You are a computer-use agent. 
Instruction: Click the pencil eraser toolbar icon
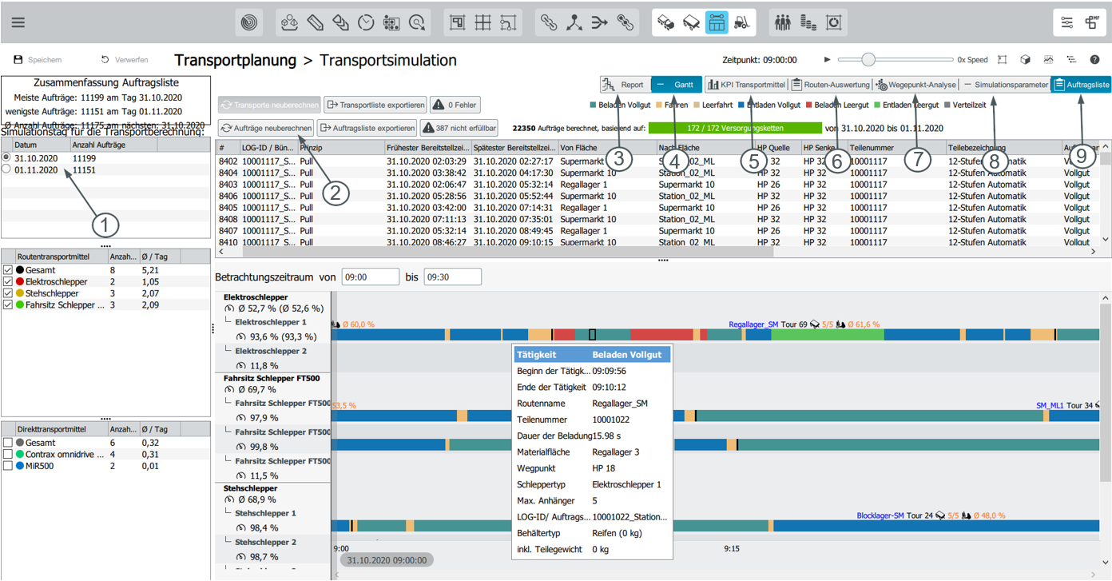coord(315,22)
